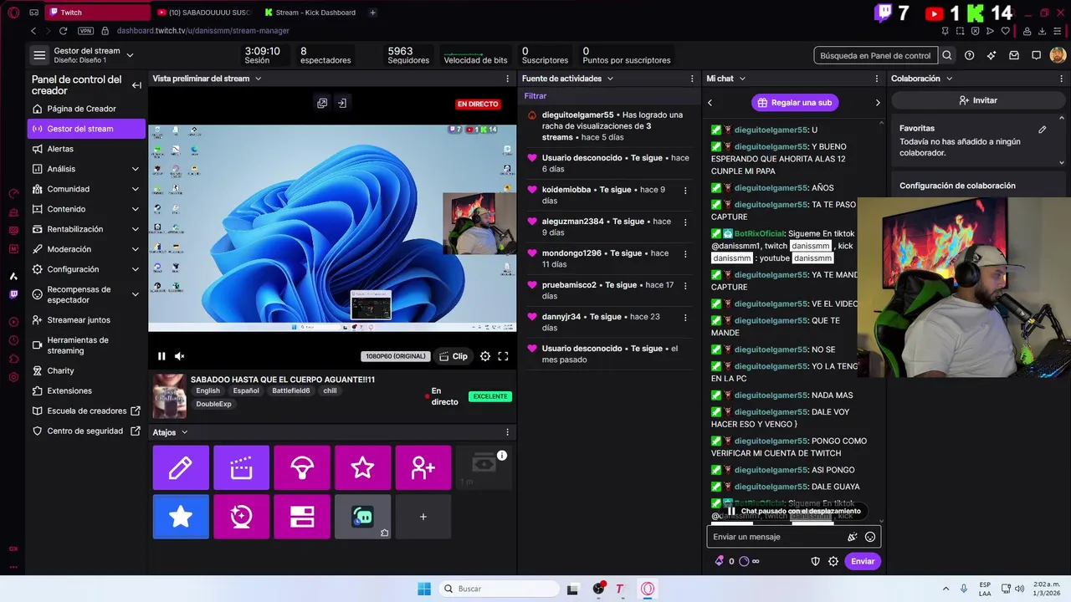Open options for koidemiobba follow entry
Image resolution: width=1071 pixels, height=602 pixels.
[685, 190]
